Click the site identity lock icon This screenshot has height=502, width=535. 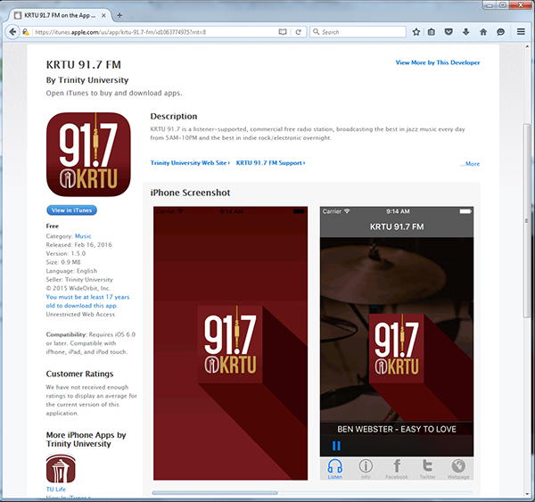coord(26,32)
